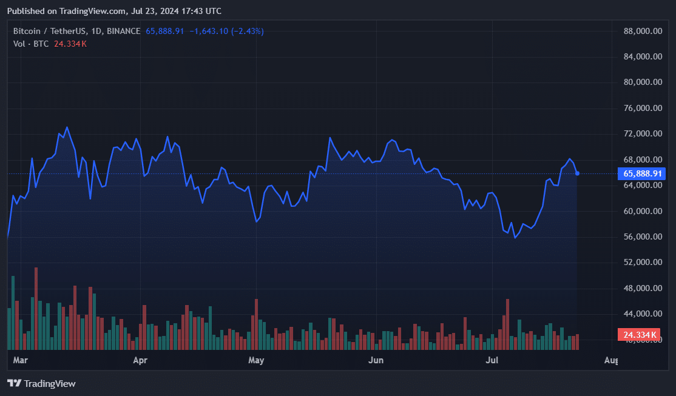Screen dimensions: 676x396
Task: Click the 60,000.00 price axis label
Action: pos(643,211)
